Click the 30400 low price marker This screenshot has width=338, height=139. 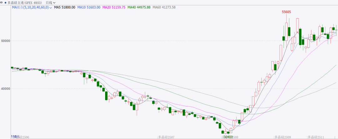click(x=228, y=137)
